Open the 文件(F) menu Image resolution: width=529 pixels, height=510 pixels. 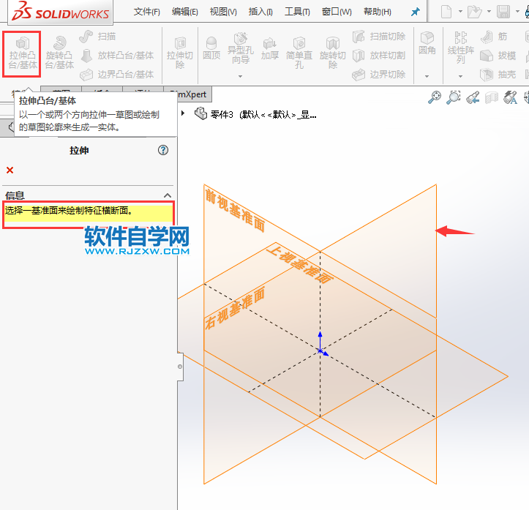tap(147, 12)
